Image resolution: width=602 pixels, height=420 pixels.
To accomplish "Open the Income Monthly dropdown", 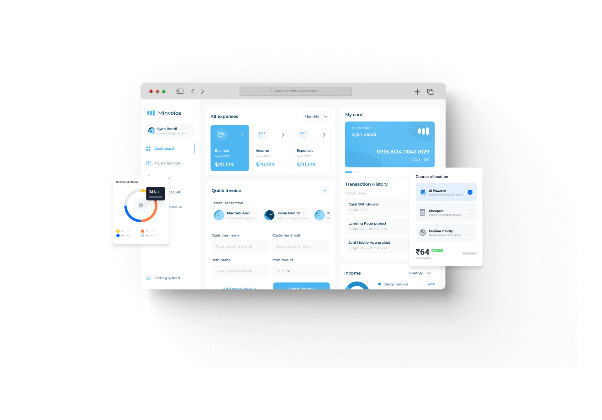I will (x=420, y=273).
